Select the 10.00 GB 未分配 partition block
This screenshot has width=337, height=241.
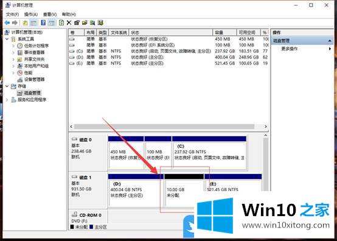pyautogui.click(x=184, y=190)
